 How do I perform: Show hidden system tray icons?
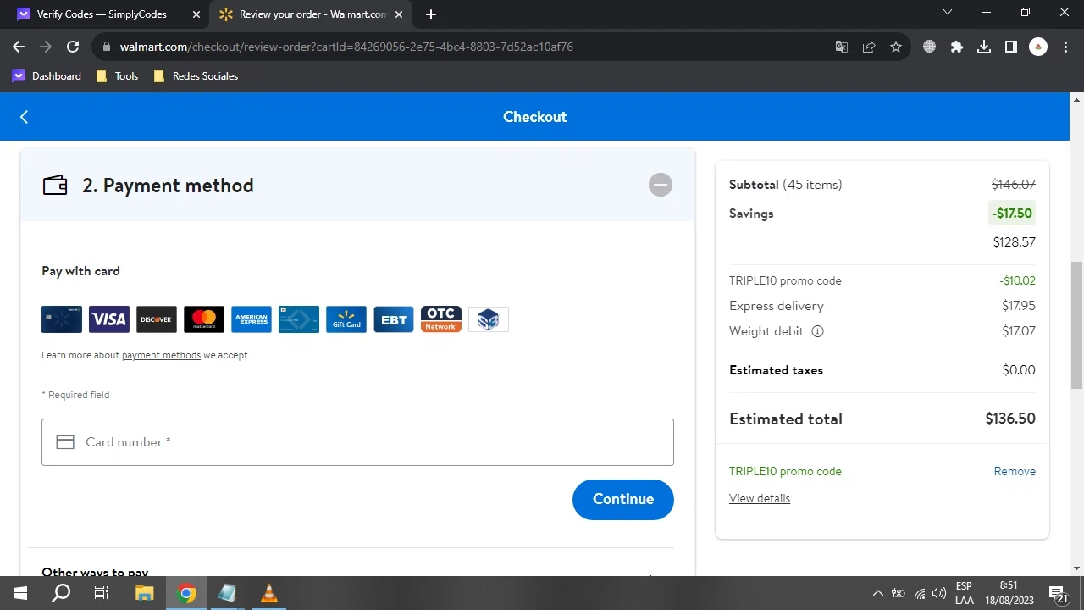(x=877, y=593)
